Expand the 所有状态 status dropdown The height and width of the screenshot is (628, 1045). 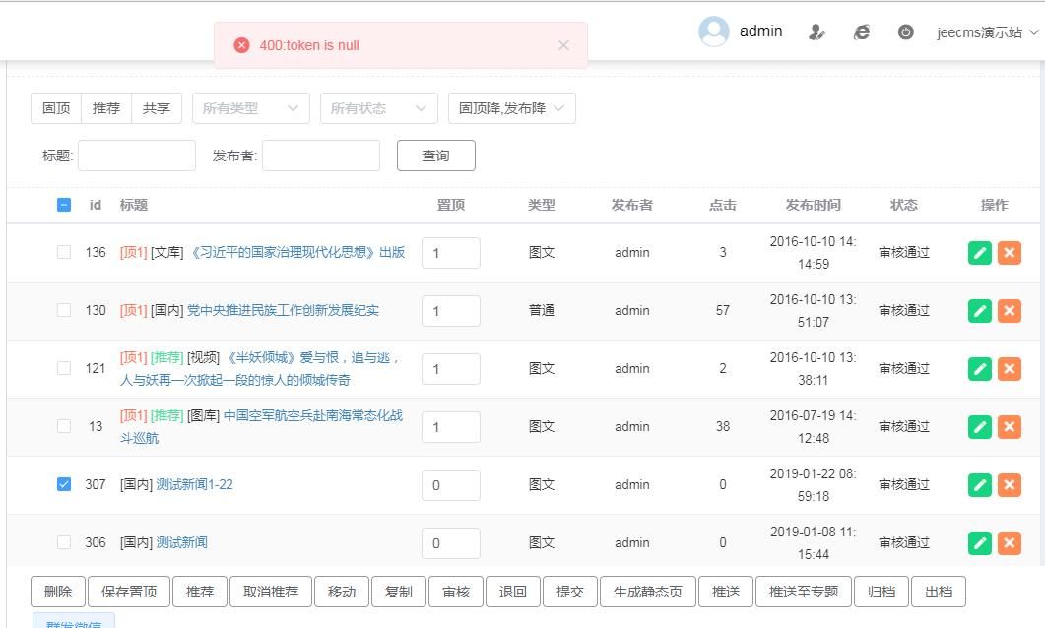pyautogui.click(x=379, y=108)
